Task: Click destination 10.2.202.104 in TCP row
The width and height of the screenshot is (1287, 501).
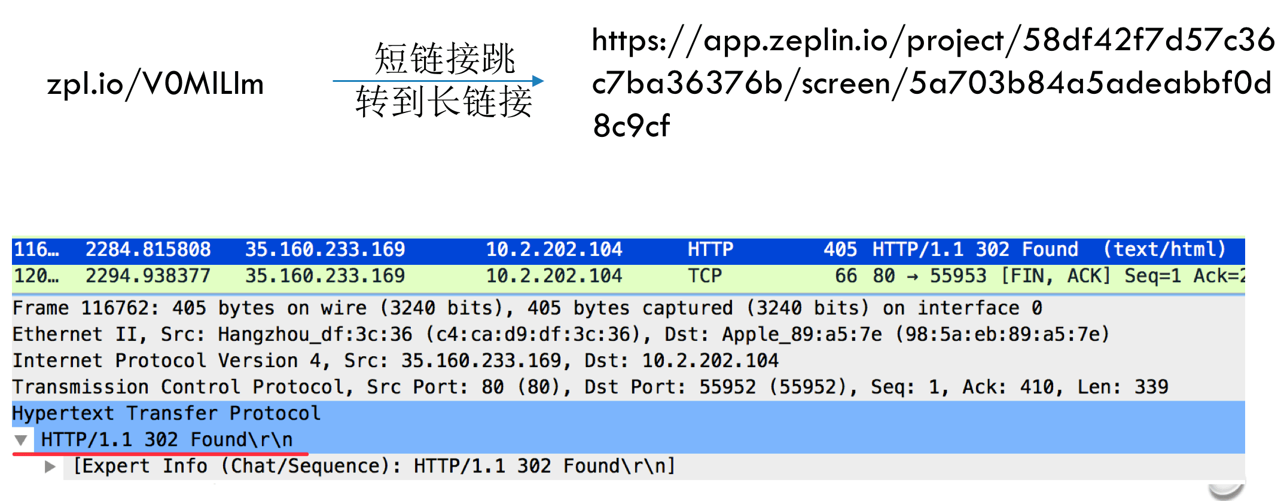Action: click(554, 276)
